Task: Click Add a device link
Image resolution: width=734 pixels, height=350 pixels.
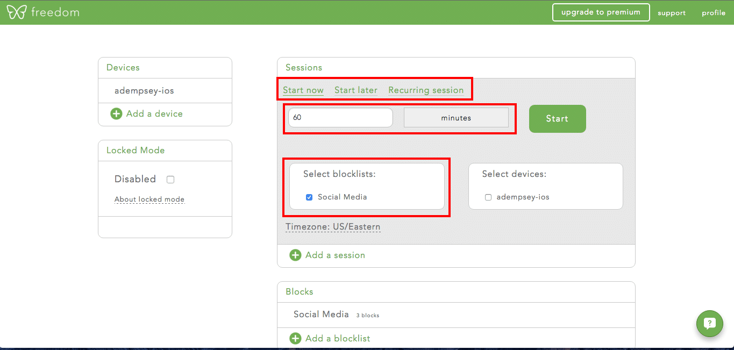Action: [154, 113]
